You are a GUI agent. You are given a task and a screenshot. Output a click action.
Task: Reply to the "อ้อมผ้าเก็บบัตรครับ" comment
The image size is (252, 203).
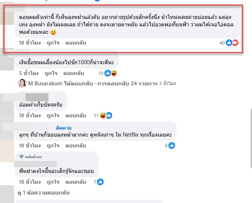tap(75, 115)
